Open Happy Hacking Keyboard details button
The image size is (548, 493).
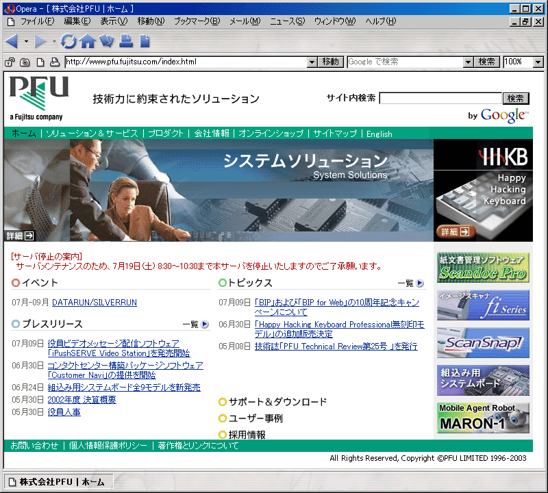click(x=456, y=231)
